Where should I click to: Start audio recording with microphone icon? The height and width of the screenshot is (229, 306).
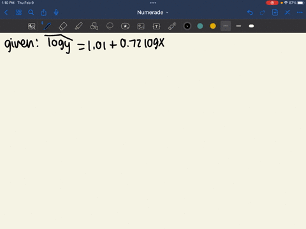pyautogui.click(x=56, y=13)
